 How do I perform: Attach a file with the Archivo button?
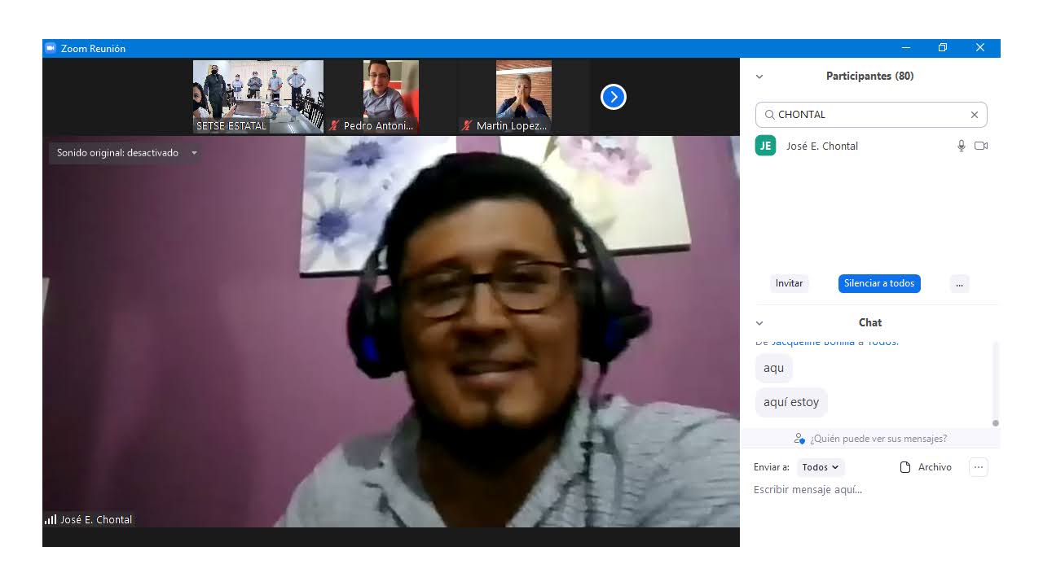tap(926, 467)
